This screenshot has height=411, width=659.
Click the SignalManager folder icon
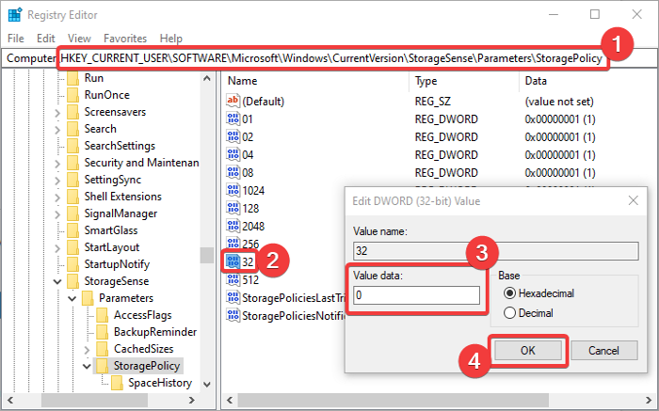(72, 213)
